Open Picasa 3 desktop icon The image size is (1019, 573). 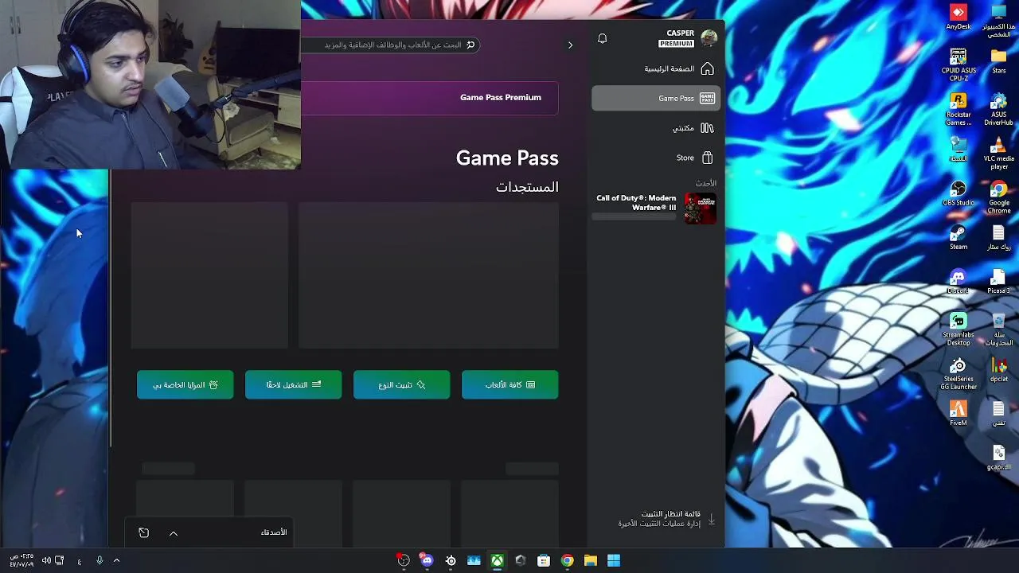tap(998, 282)
